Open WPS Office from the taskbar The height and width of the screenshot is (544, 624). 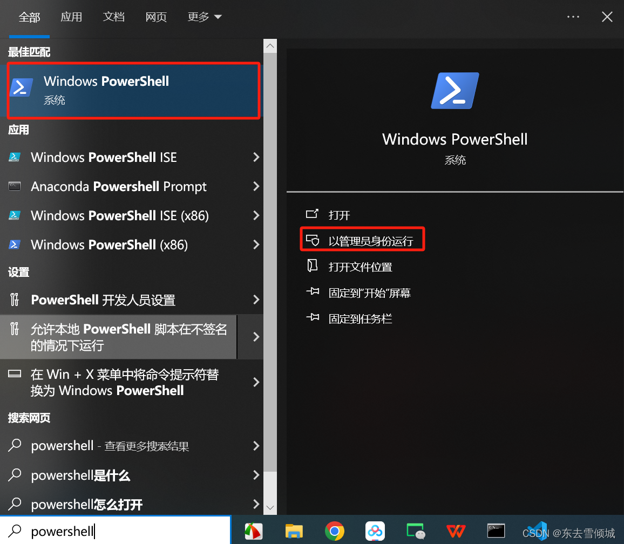(456, 531)
